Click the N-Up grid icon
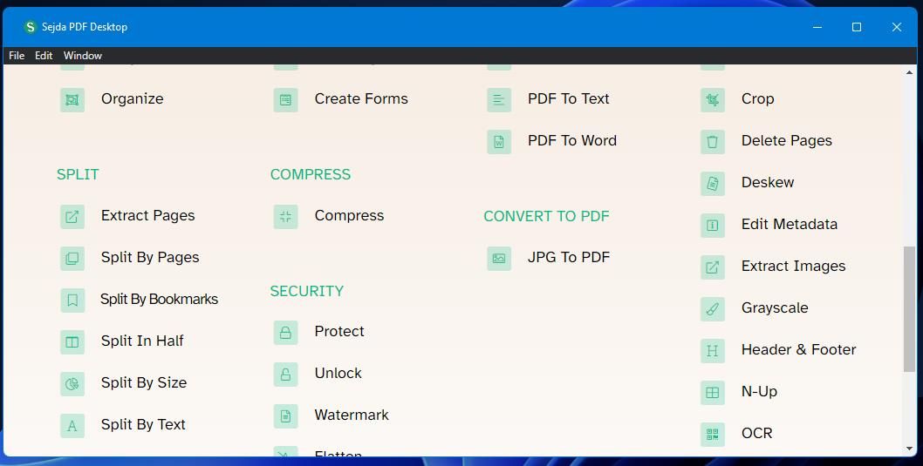The image size is (923, 466). pyautogui.click(x=712, y=392)
